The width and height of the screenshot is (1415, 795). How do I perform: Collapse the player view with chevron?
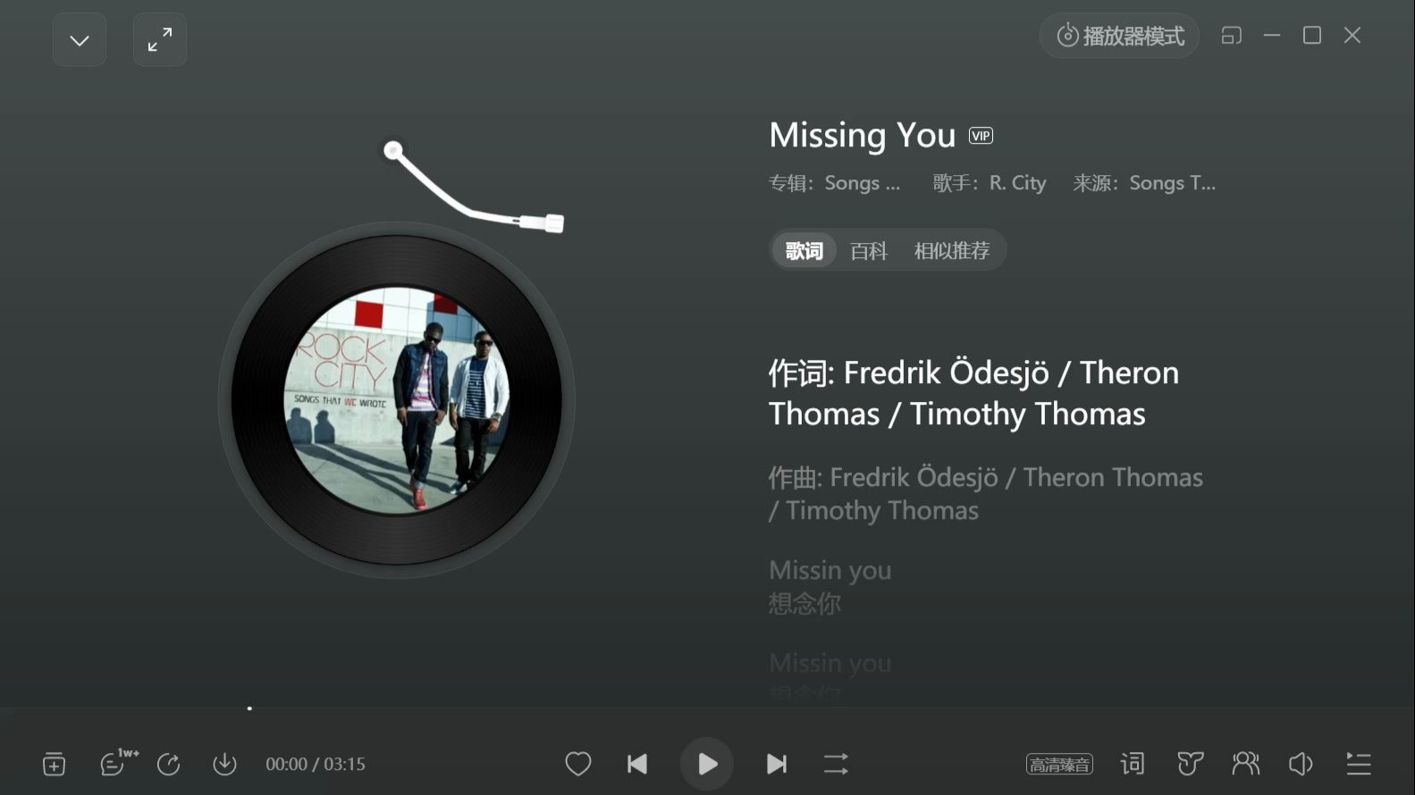(80, 40)
